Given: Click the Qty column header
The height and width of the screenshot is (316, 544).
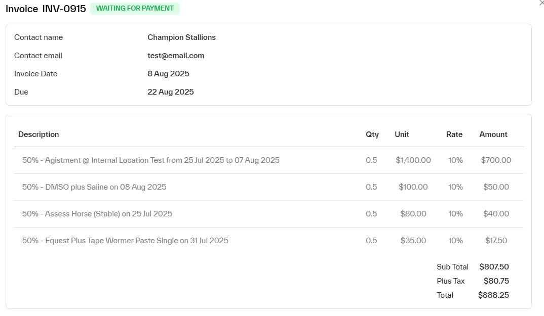Looking at the screenshot, I should (372, 134).
